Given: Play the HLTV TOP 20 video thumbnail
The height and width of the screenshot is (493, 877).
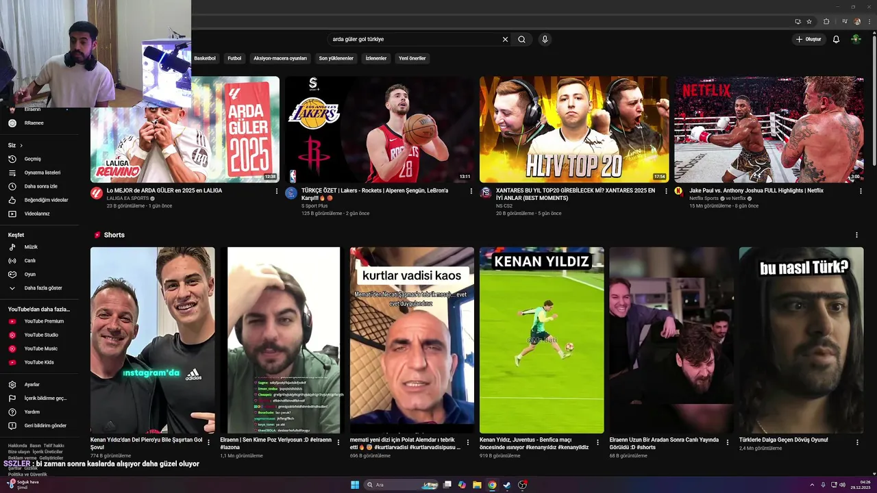Looking at the screenshot, I should pos(574,129).
